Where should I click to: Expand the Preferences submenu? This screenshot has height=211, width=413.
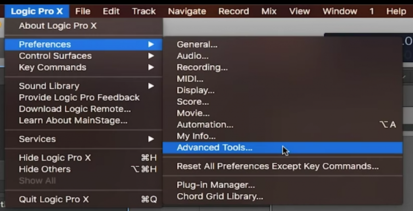pyautogui.click(x=83, y=44)
